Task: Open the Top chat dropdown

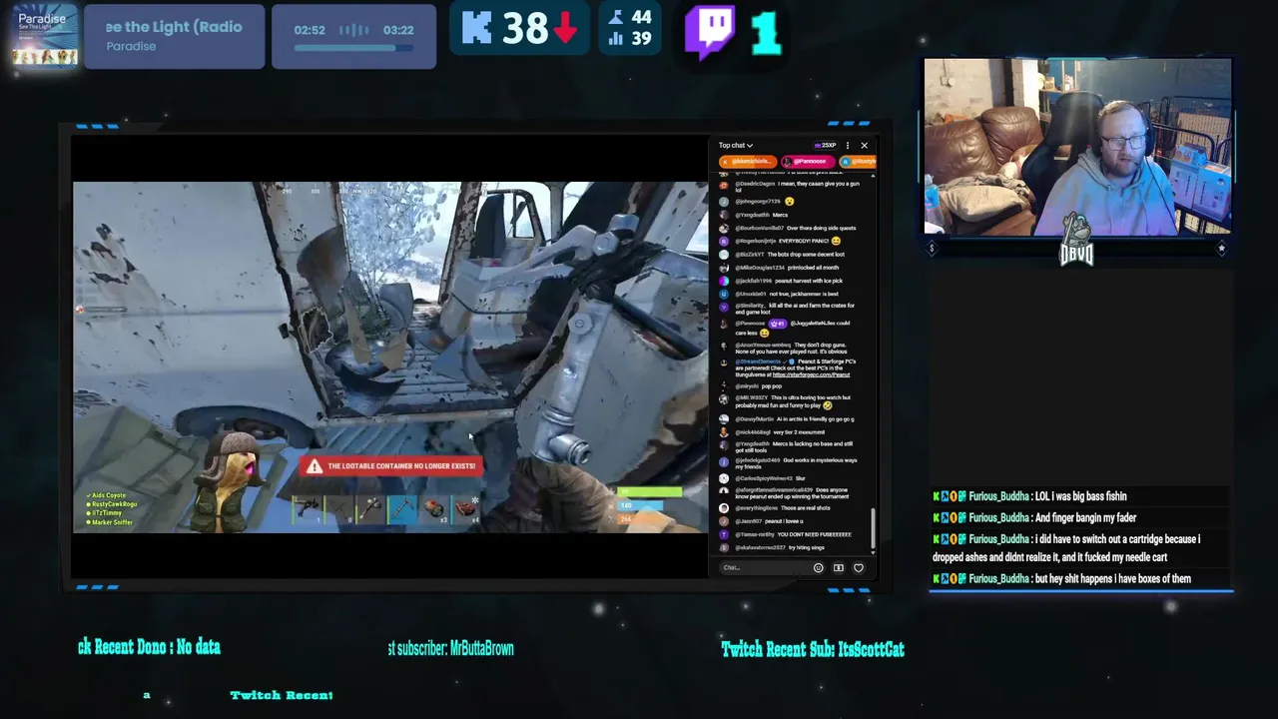Action: coord(736,146)
